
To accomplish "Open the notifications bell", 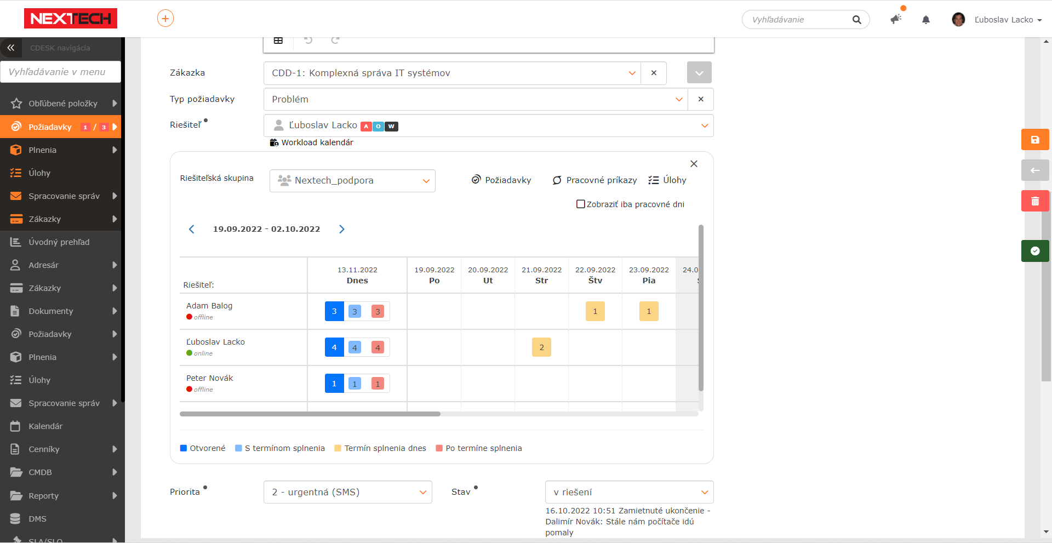I will (x=925, y=20).
